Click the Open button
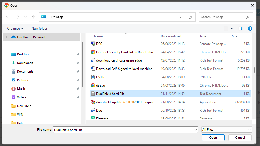Screen dimensions: 260x146 point(213,138)
